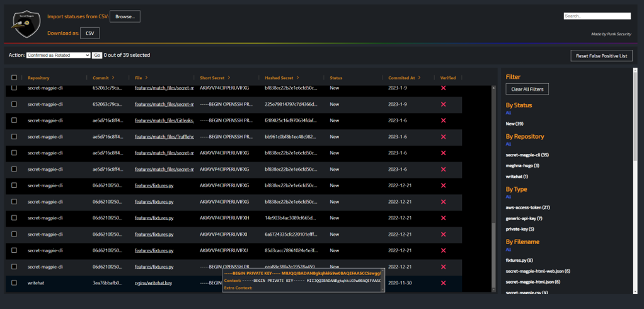Filter by type generic-api-key (7)

click(x=524, y=218)
